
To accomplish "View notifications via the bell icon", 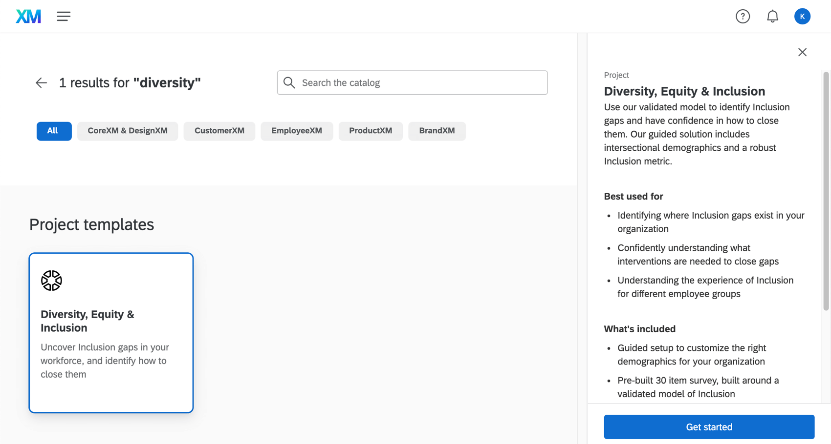I will (772, 17).
